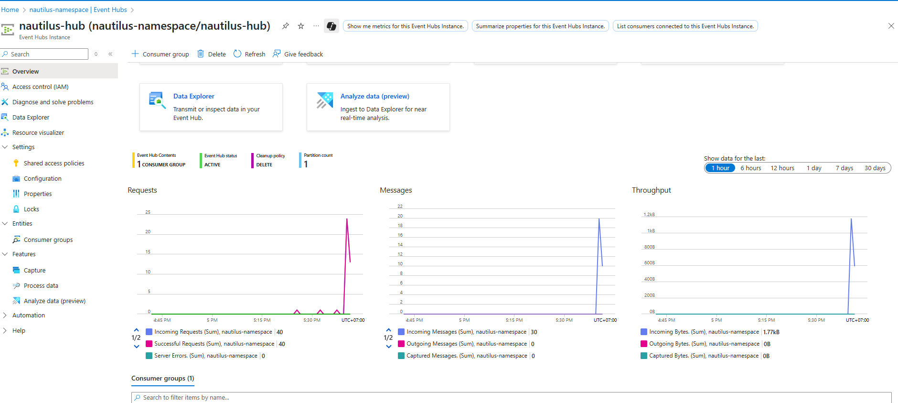Open Shared access policies menu item
This screenshot has width=898, height=403.
coord(54,163)
